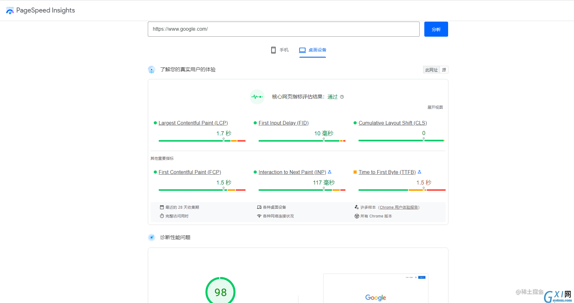The width and height of the screenshot is (574, 303).
Task: Click the 诊断性能问题 heading
Action: 175,238
